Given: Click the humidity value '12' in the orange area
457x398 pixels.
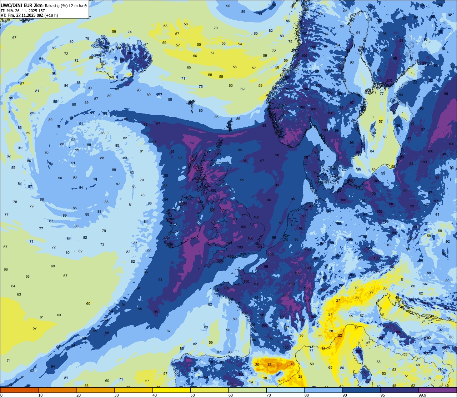Looking at the screenshot, I should pos(269,364).
